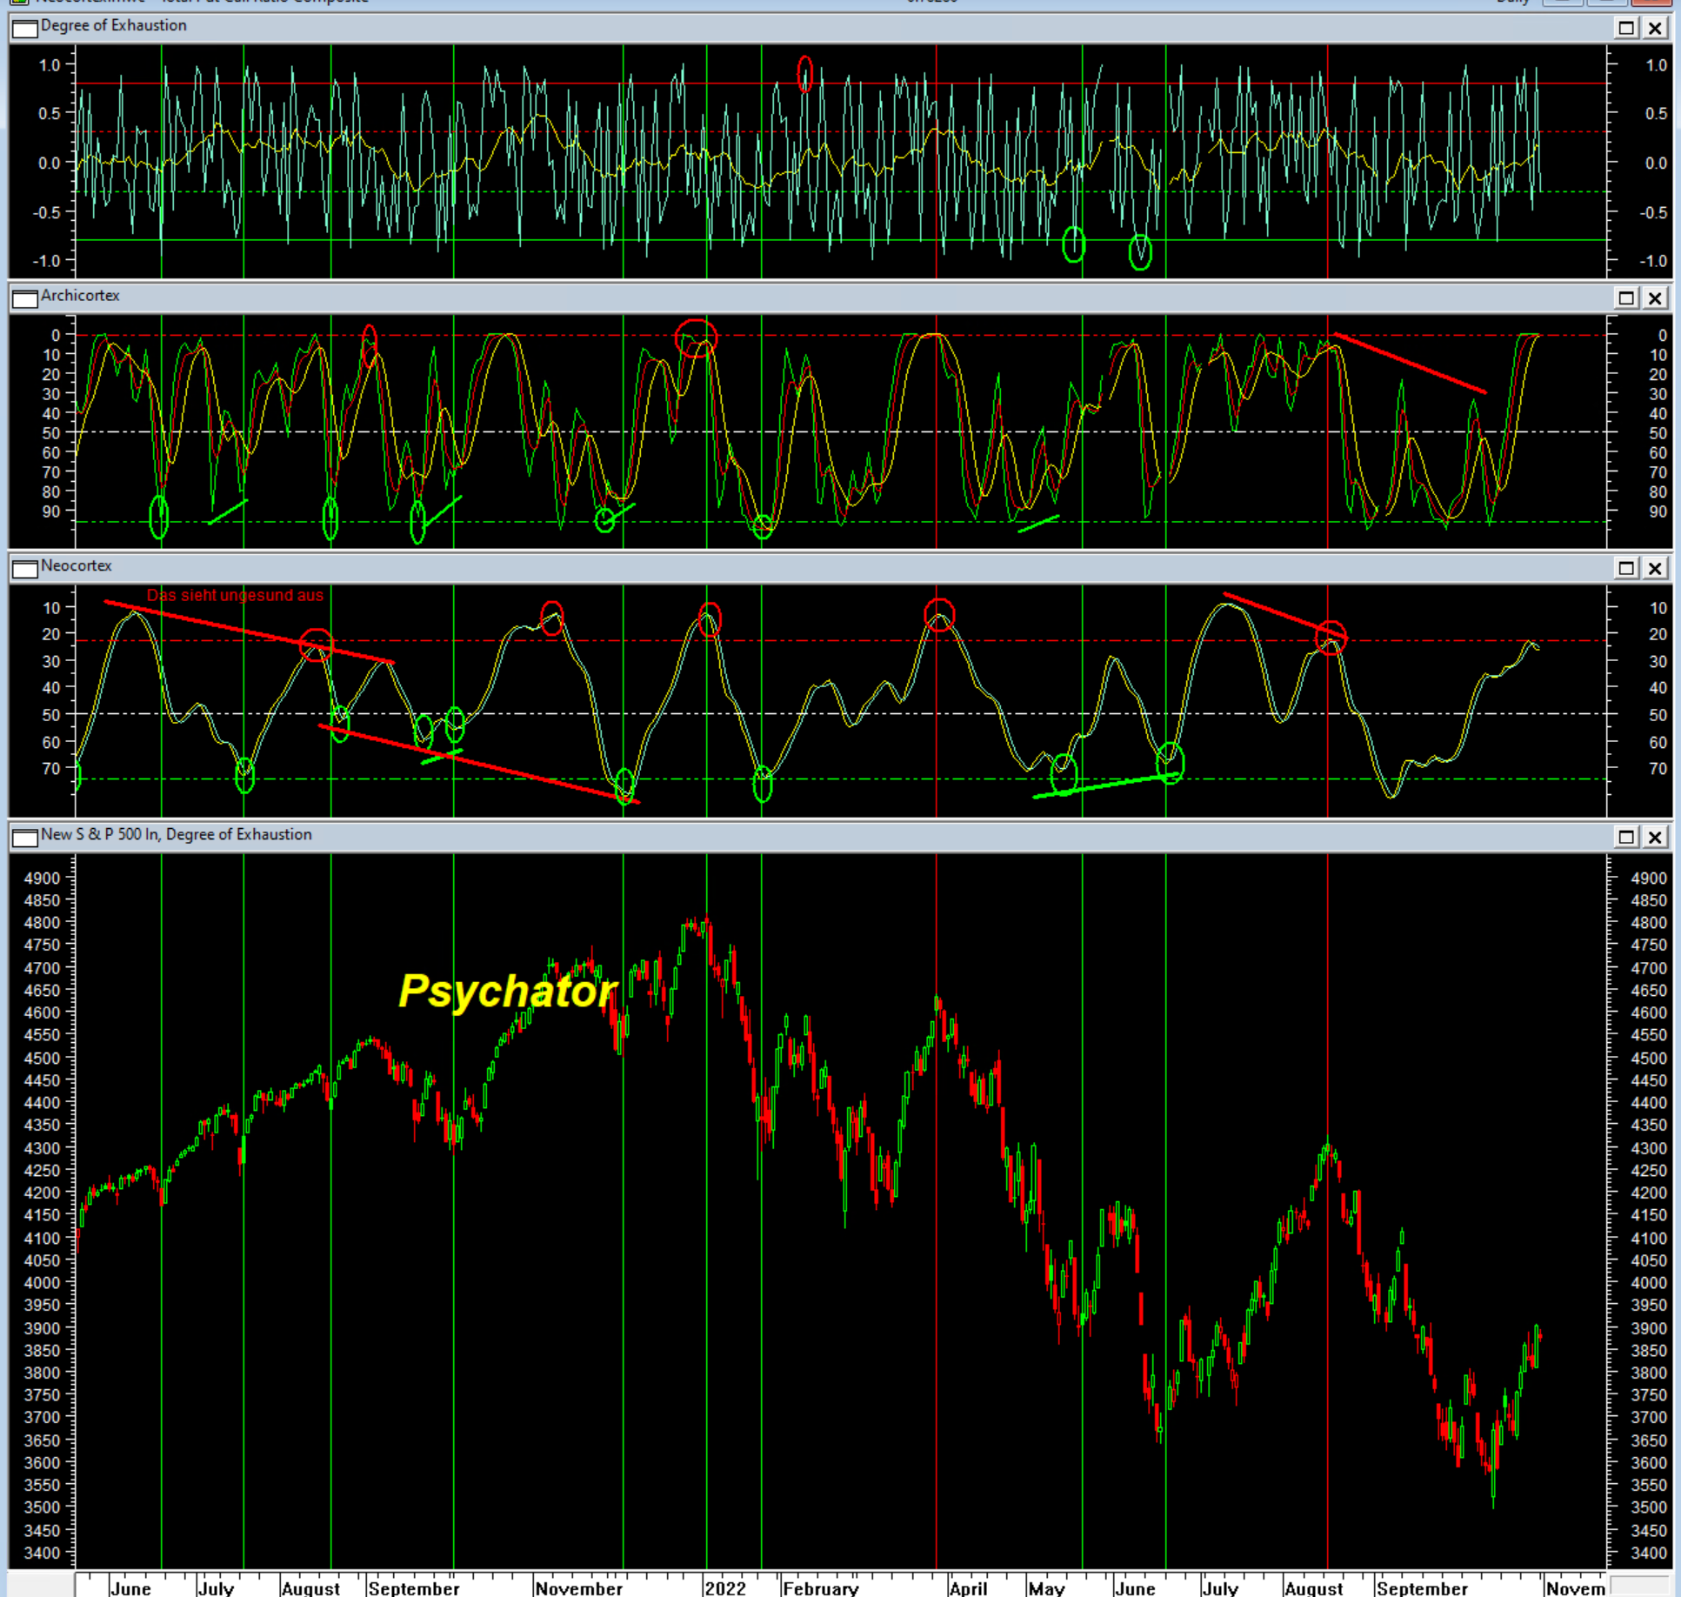This screenshot has height=1597, width=1681.
Task: Click the Archicortex panel window icon
Action: 25,297
